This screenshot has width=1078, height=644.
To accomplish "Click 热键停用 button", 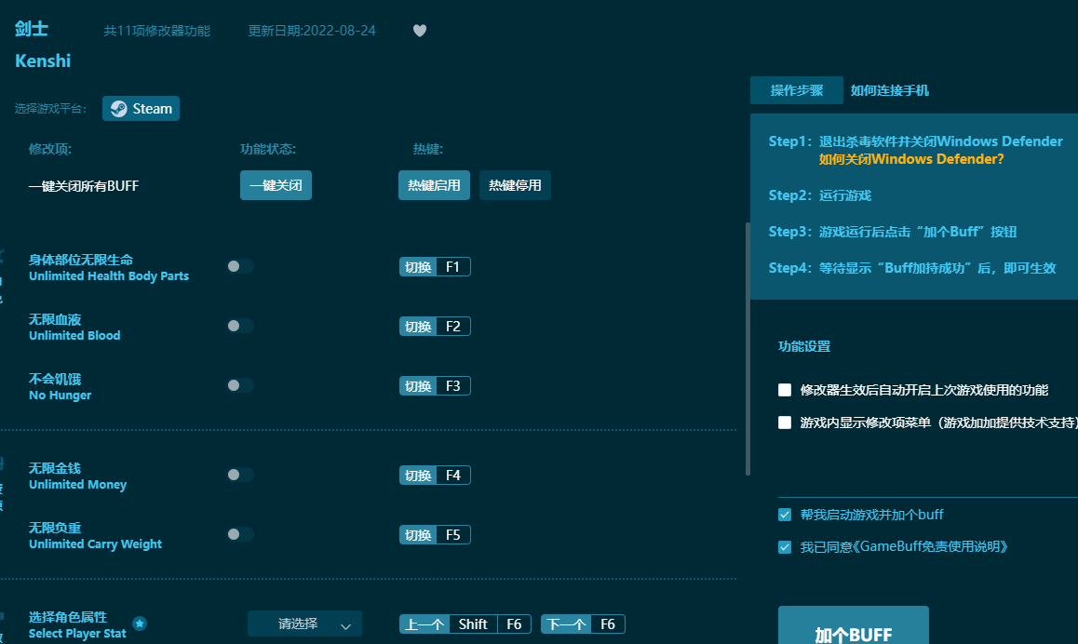I will click(x=515, y=185).
